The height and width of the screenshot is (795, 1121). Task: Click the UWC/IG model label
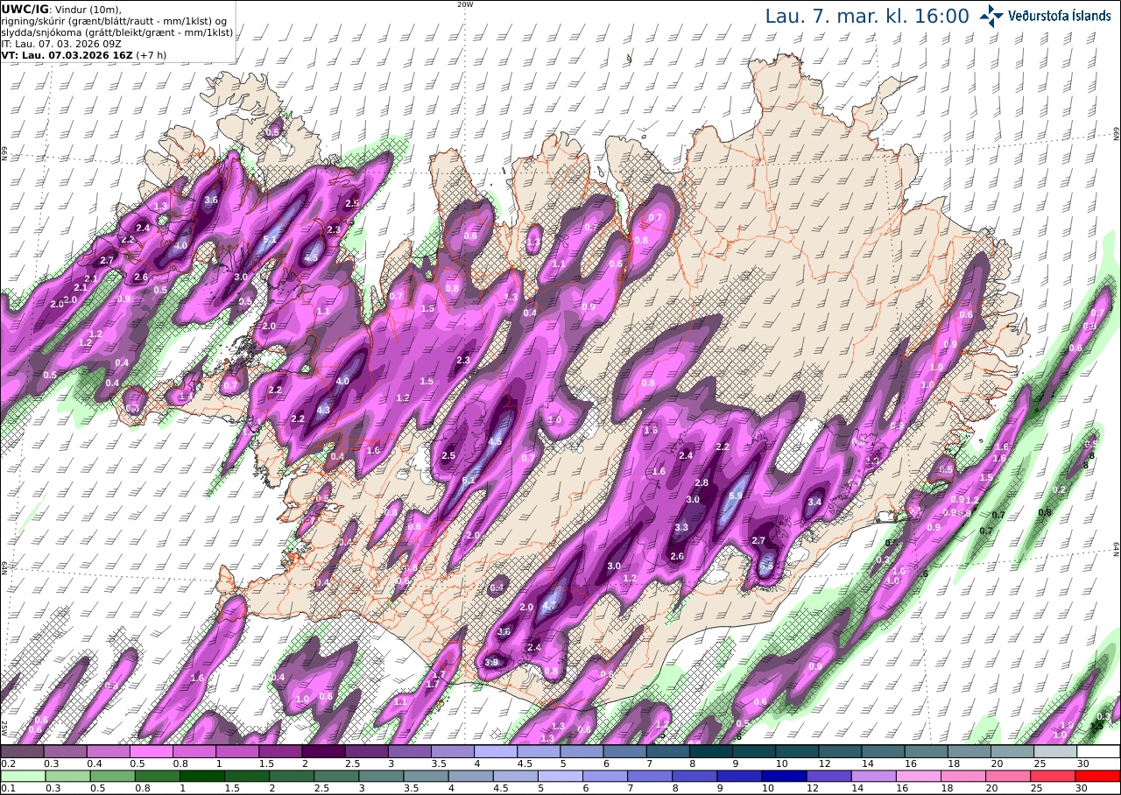click(x=25, y=9)
